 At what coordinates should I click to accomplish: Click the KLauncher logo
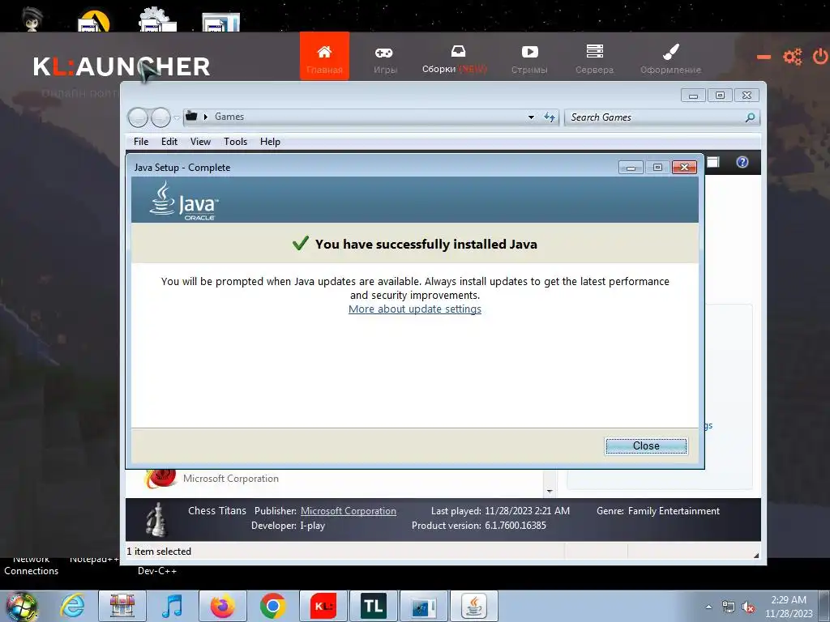point(122,66)
